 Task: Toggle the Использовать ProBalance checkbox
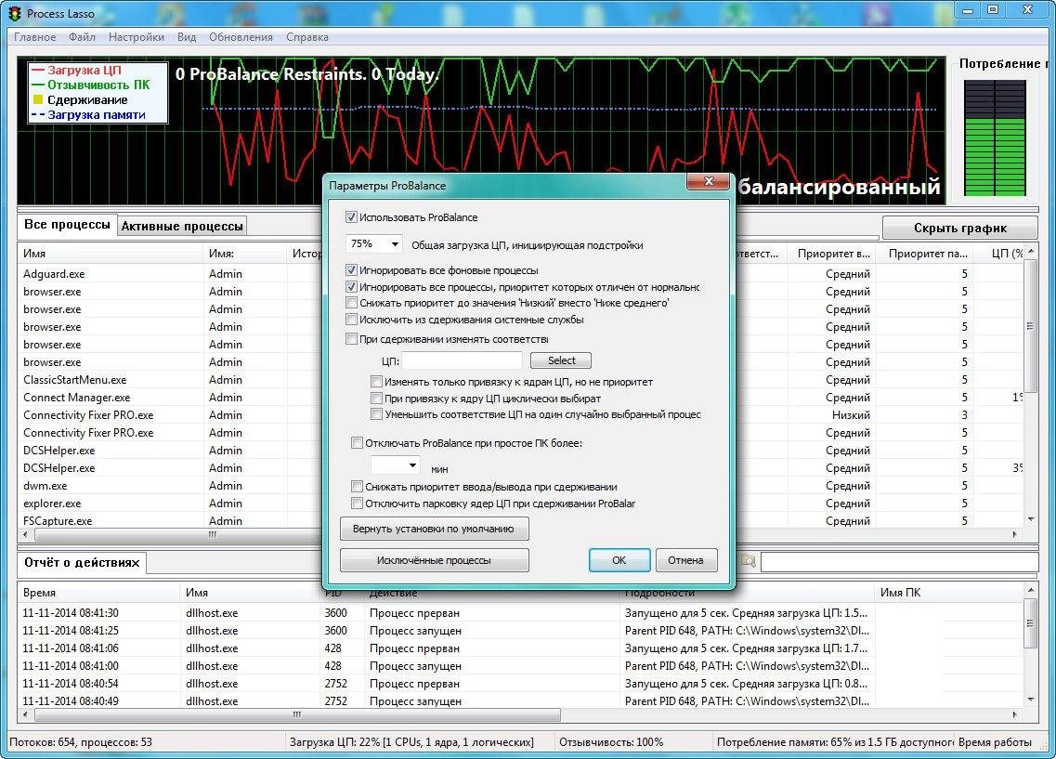click(x=351, y=216)
